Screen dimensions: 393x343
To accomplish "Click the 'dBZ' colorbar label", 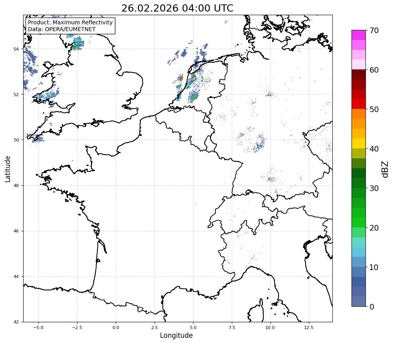I will click(385, 170).
